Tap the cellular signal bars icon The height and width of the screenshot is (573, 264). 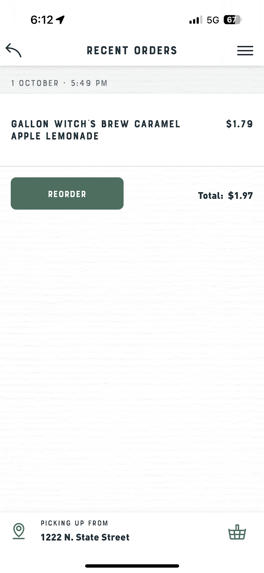pyautogui.click(x=195, y=20)
